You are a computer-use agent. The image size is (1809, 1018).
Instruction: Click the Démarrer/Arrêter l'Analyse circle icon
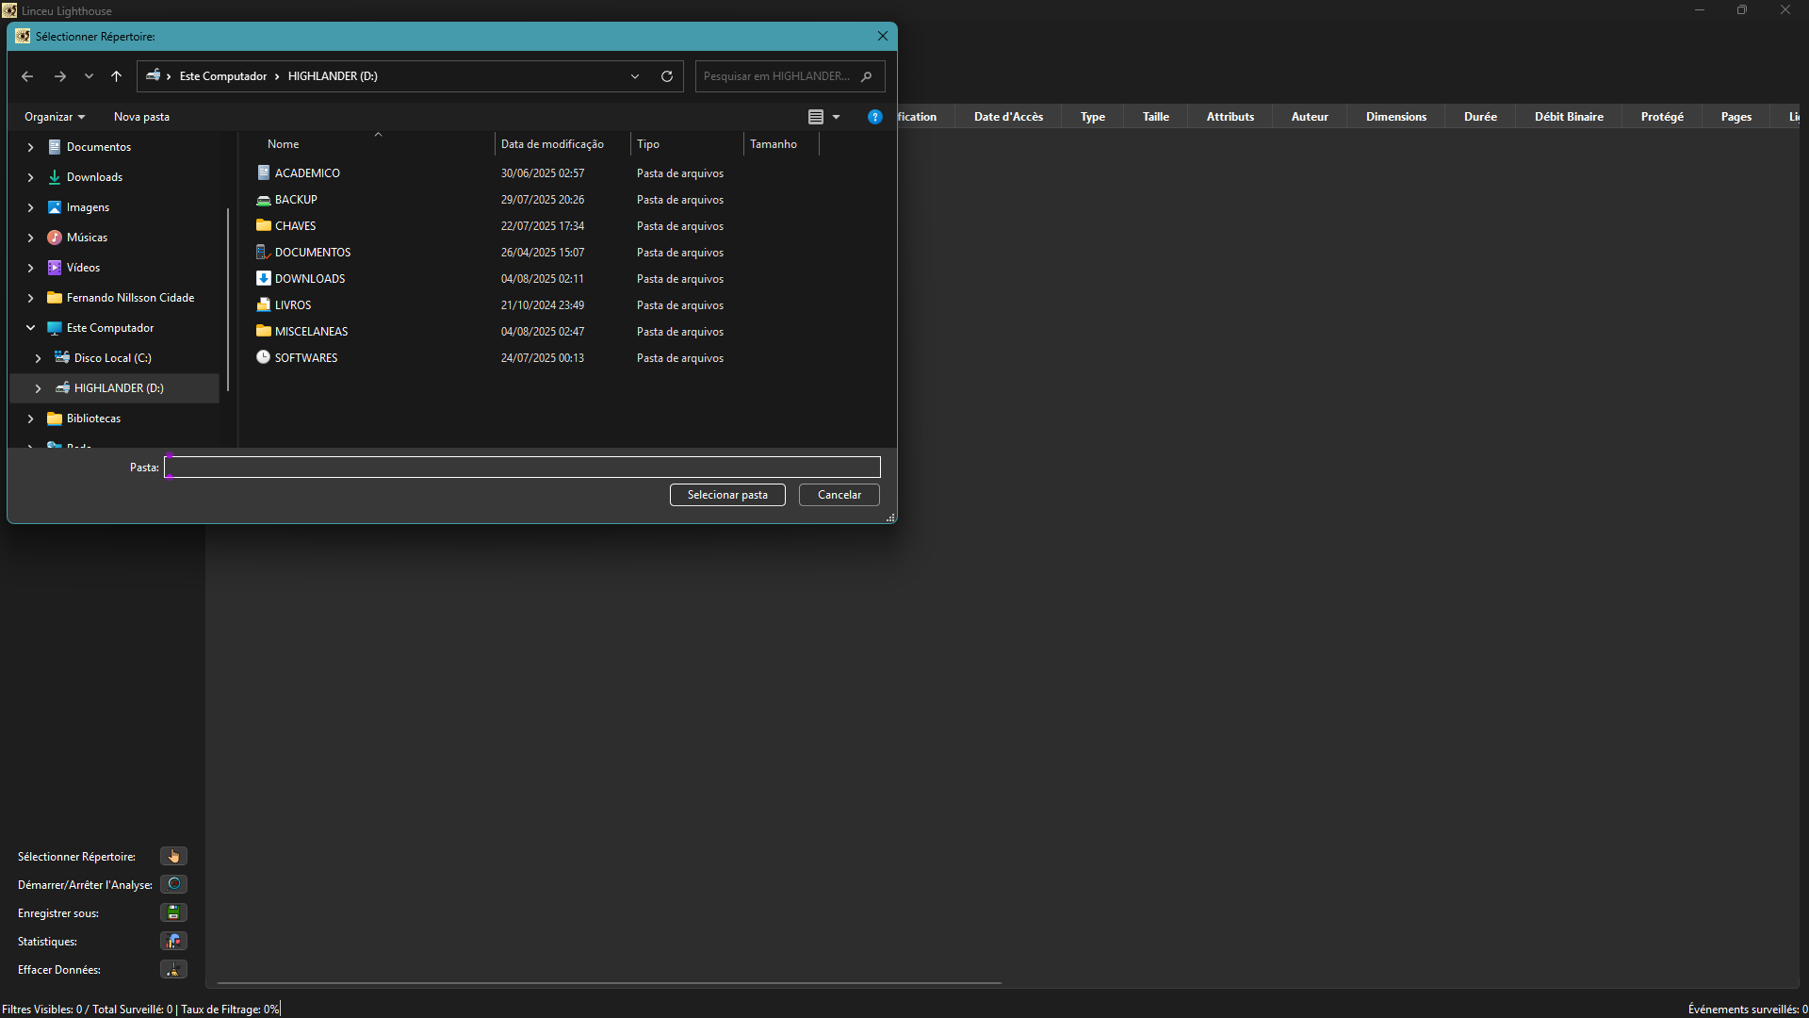pyautogui.click(x=173, y=884)
